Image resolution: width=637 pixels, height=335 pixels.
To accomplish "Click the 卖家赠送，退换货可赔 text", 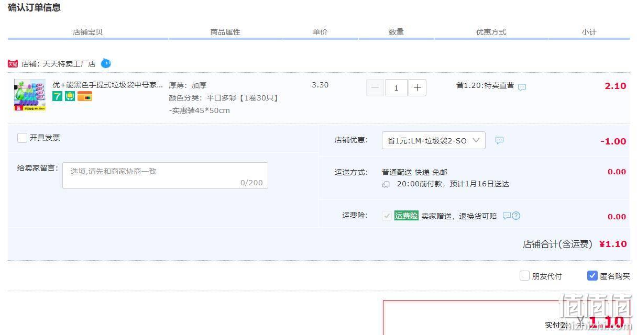I will [x=459, y=216].
